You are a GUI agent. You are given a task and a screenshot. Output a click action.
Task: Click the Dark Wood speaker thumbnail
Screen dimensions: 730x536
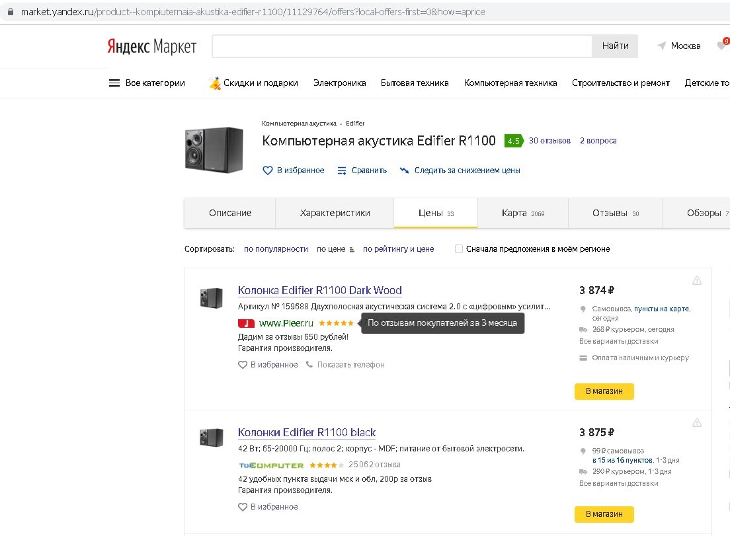(x=212, y=298)
